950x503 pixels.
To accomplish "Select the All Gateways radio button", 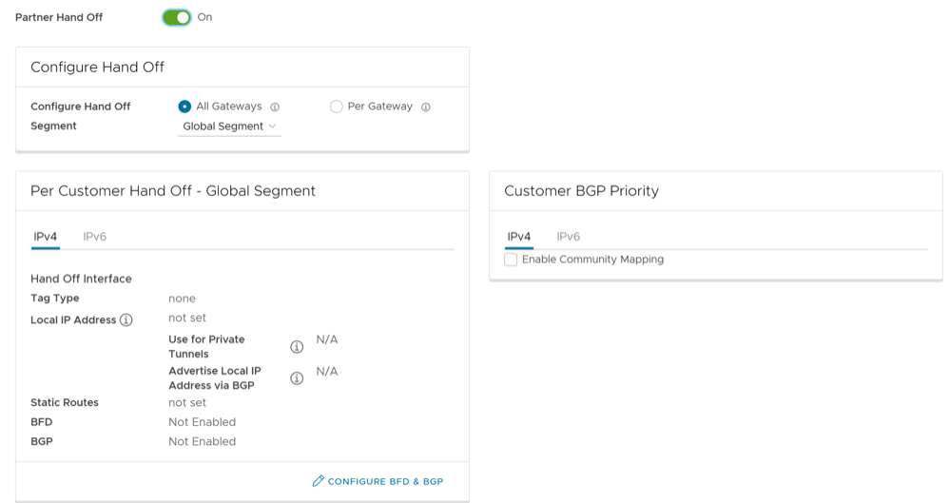I will pyautogui.click(x=184, y=106).
